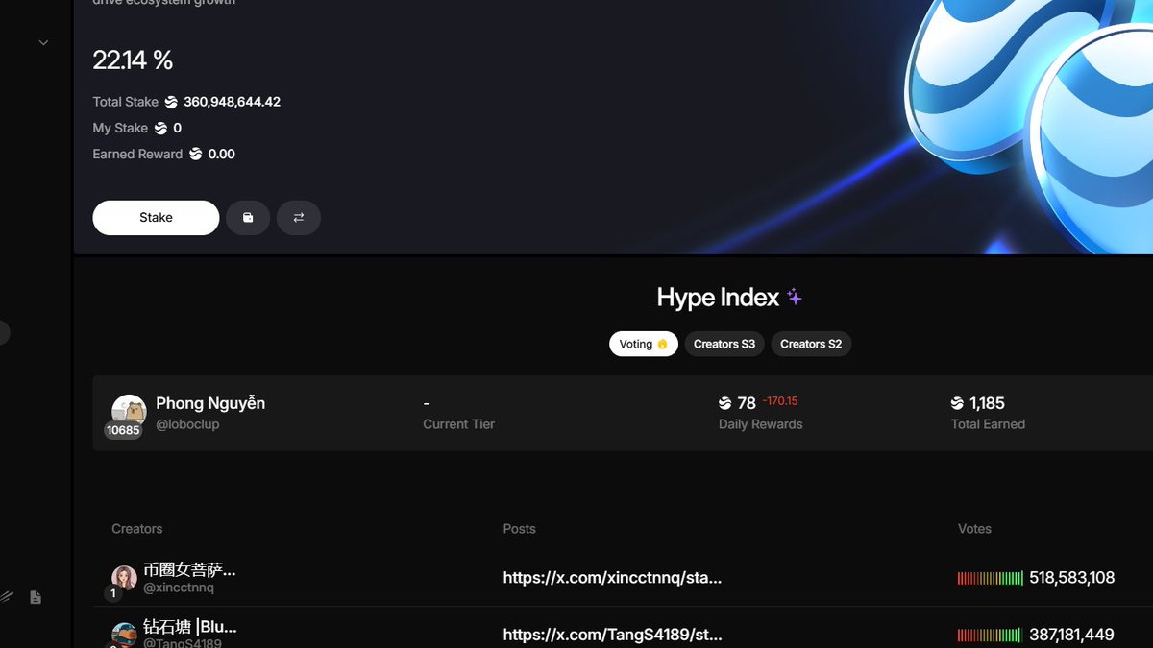This screenshot has height=648, width=1153.
Task: Click the @loboclup handle
Action: coord(187,424)
